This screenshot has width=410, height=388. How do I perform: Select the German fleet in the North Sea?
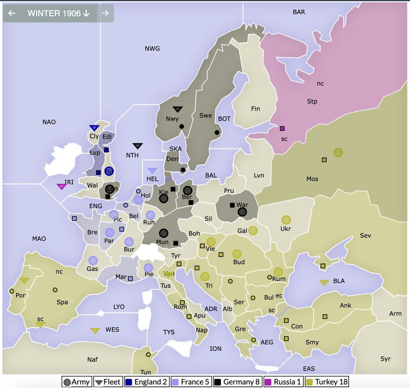(137, 146)
